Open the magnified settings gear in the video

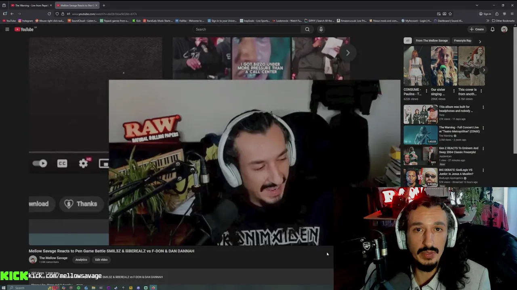(x=84, y=163)
